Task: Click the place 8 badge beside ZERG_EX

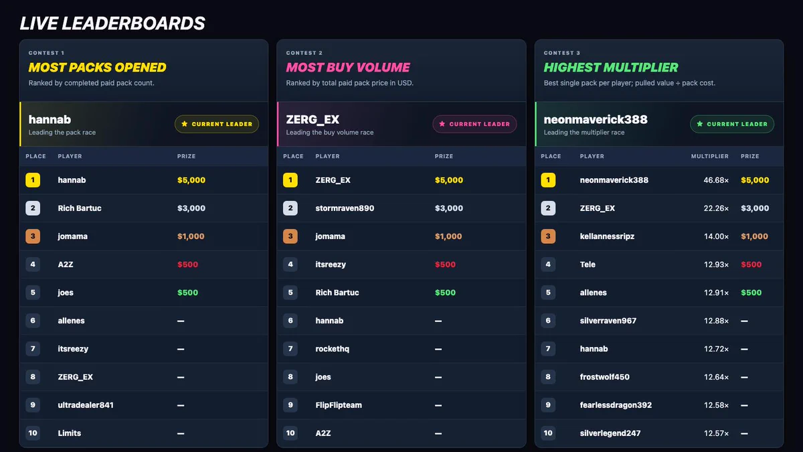Action: pos(33,377)
